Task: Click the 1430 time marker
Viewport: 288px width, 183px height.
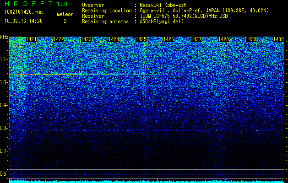Action: (x=278, y=39)
